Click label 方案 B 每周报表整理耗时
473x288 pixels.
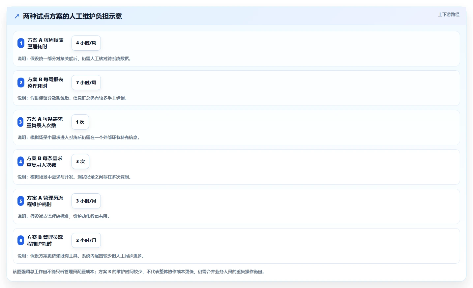45,83
